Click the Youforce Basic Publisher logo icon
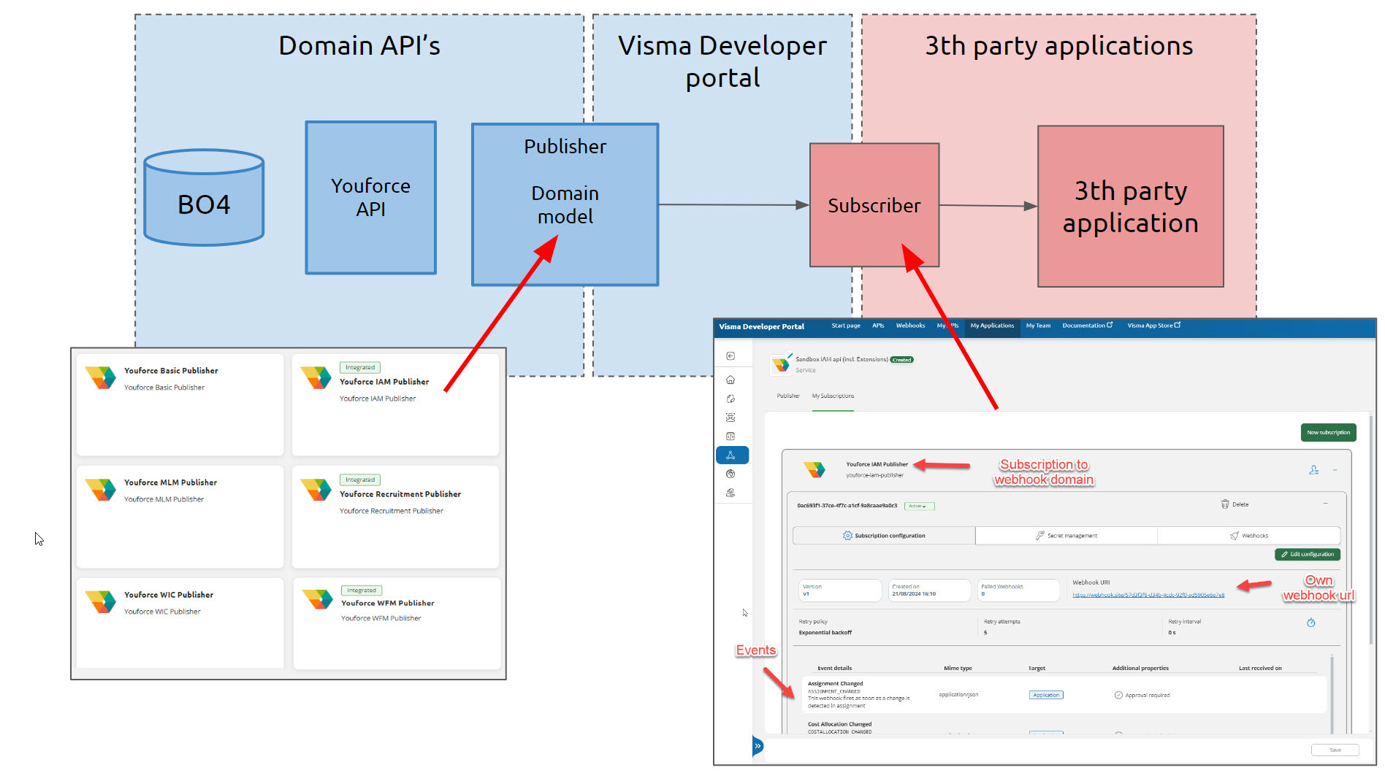The height and width of the screenshot is (773, 1385). click(x=100, y=377)
